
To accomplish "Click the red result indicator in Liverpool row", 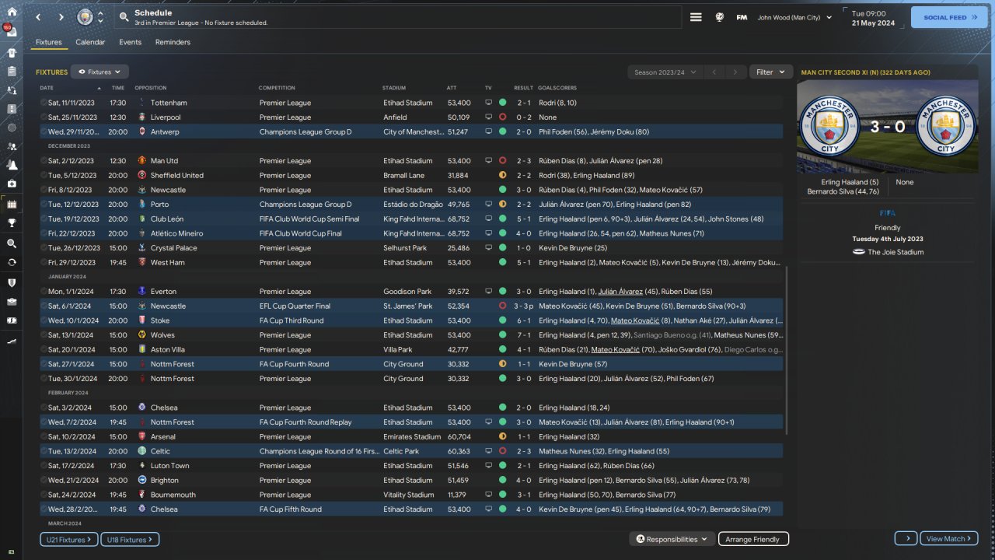I will point(502,117).
